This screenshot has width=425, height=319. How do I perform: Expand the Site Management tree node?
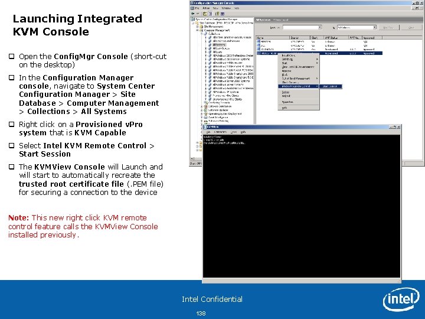(x=197, y=27)
